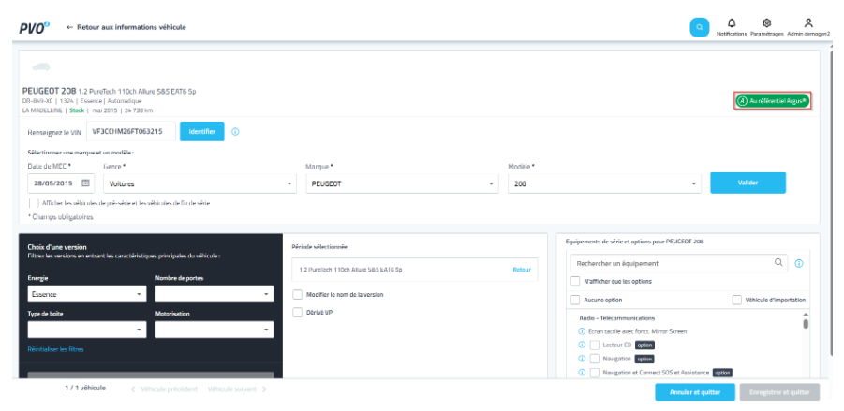Go to Véhicule suivant
Screen dimensions: 844x411
point(237,389)
